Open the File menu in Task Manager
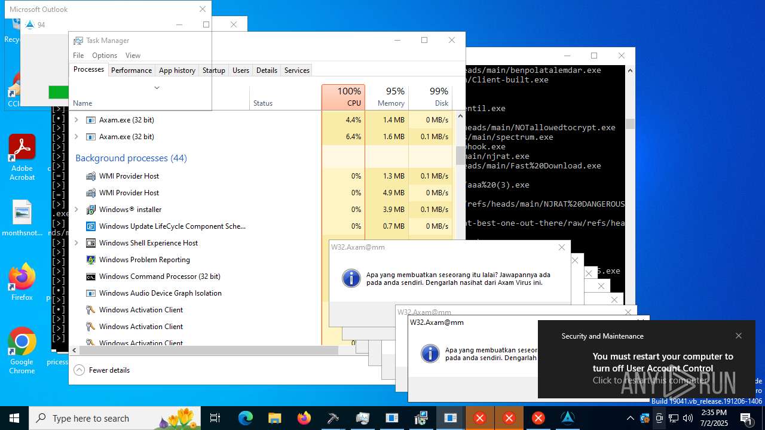Viewport: 765px width, 430px height. click(78, 56)
